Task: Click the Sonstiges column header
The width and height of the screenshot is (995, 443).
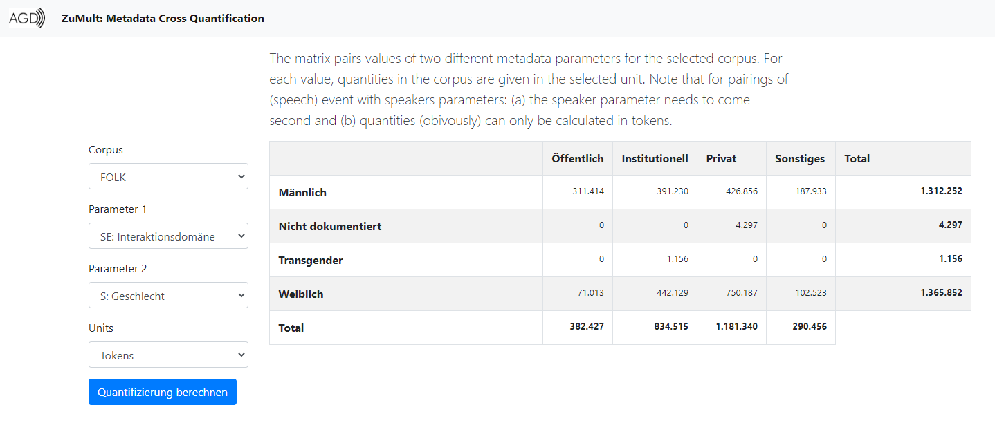Action: 801,158
